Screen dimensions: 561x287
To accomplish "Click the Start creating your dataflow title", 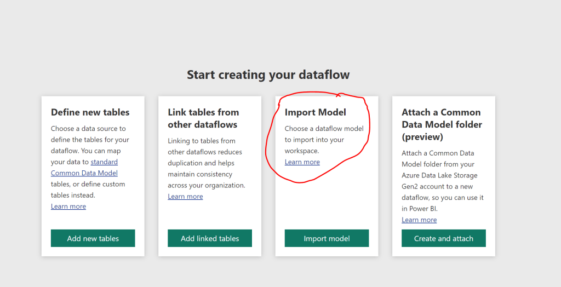I will point(268,74).
